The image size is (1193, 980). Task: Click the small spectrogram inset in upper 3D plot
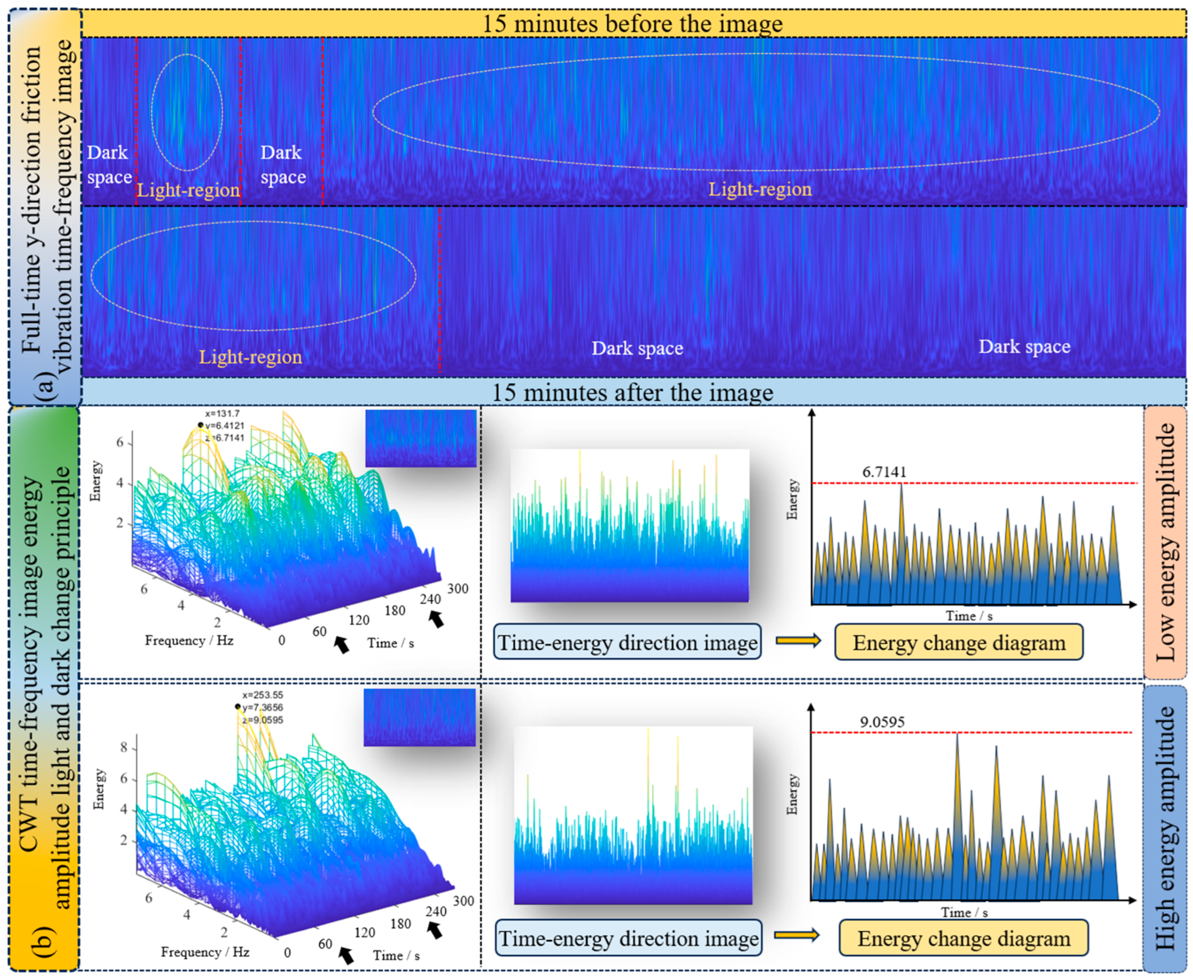(421, 438)
